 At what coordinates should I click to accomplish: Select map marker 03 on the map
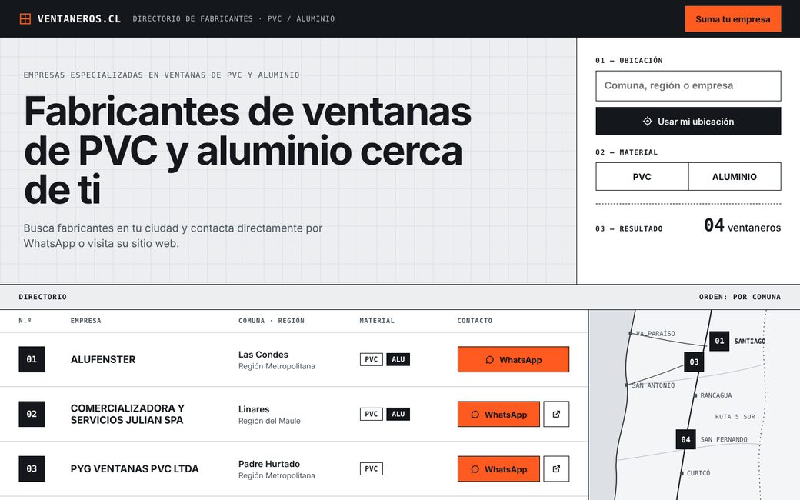point(694,362)
